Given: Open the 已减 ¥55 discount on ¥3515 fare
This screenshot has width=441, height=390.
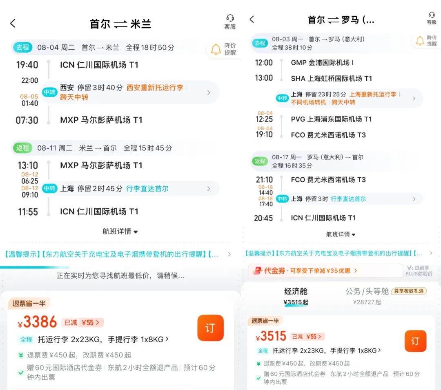Looking at the screenshot, I should point(307,336).
